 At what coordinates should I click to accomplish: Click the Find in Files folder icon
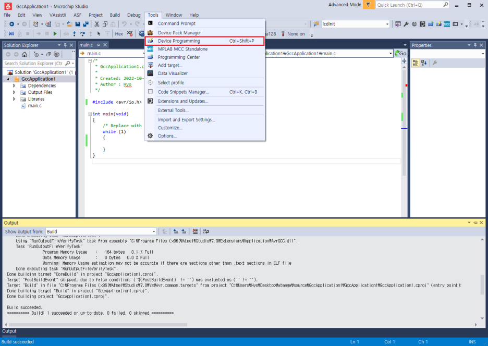point(316,24)
